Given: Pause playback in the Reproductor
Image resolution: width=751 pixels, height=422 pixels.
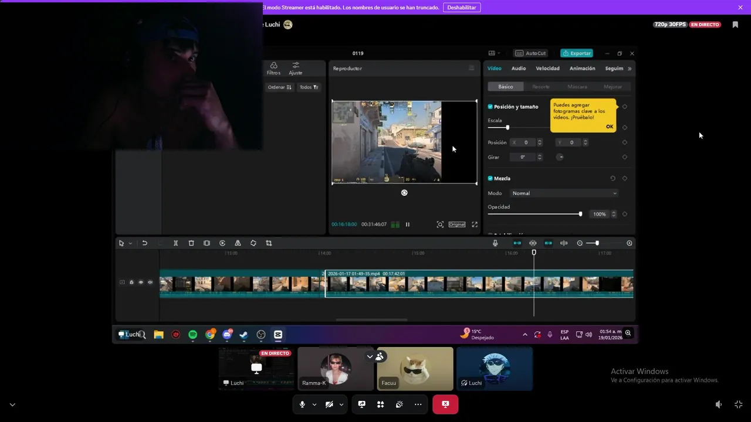Looking at the screenshot, I should tap(408, 224).
